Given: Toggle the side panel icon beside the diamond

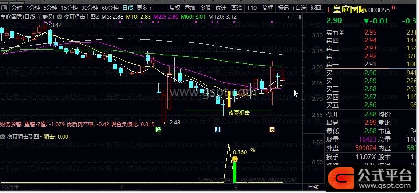Looking at the screenshot, I should tap(298, 17).
